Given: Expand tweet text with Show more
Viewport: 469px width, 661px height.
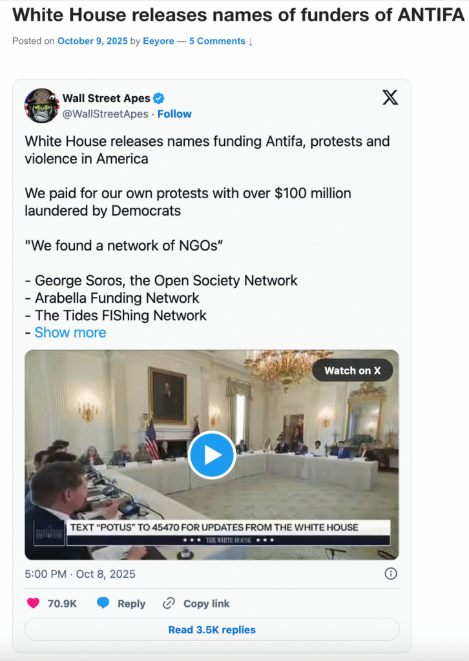Looking at the screenshot, I should 70,332.
